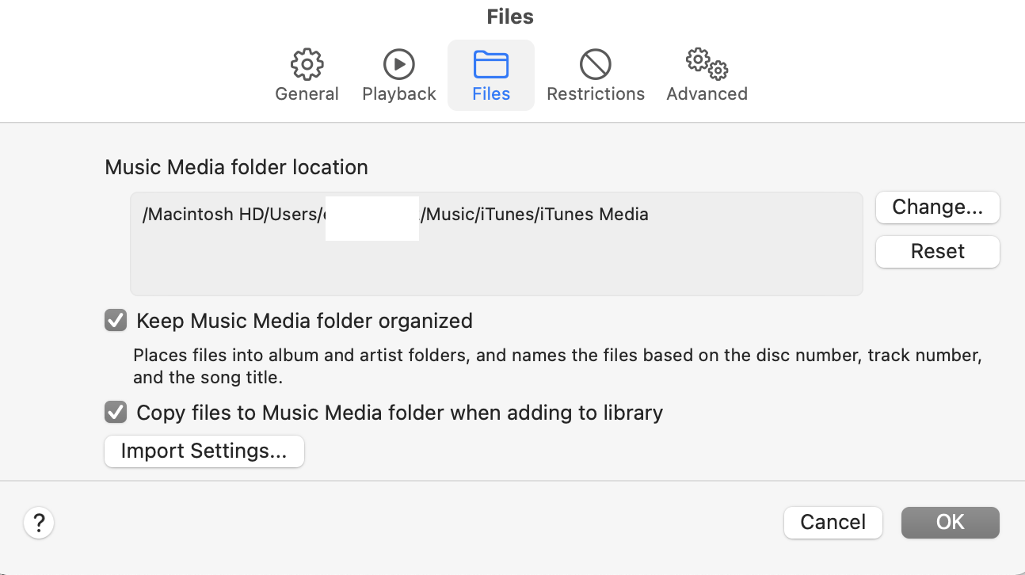The image size is (1025, 575).
Task: Click the Restrictions prohibition-sign icon
Action: click(596, 64)
